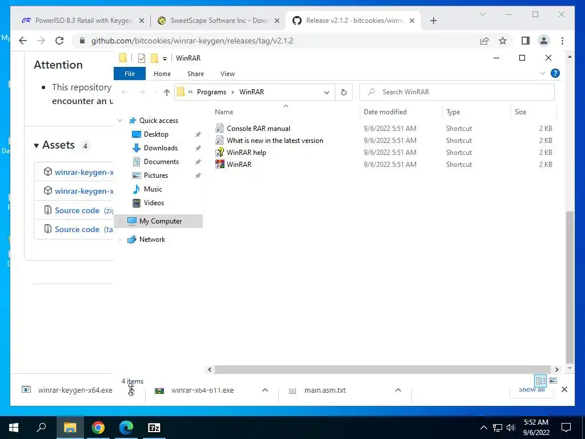Open 7-Zip from the taskbar
This screenshot has width=585, height=439.
[154, 428]
